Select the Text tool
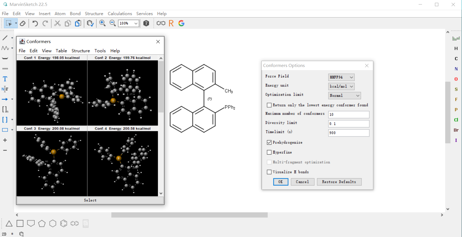 tap(5, 79)
